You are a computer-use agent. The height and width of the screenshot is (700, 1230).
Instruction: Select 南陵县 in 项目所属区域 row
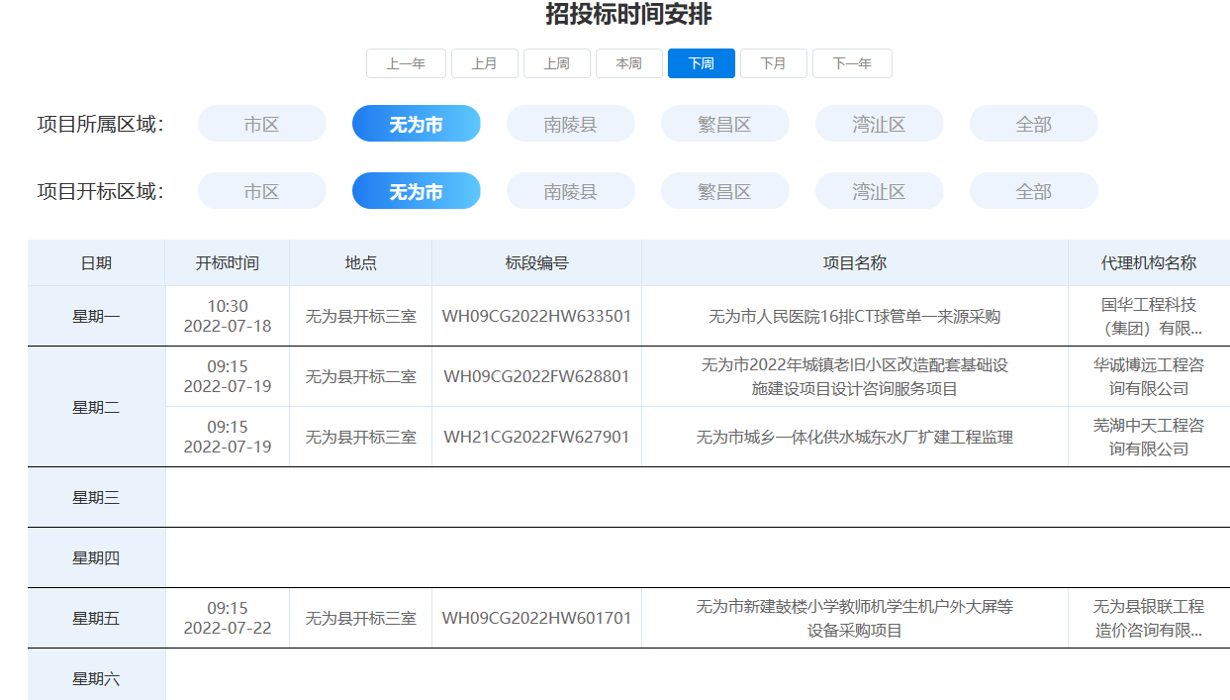(x=570, y=124)
